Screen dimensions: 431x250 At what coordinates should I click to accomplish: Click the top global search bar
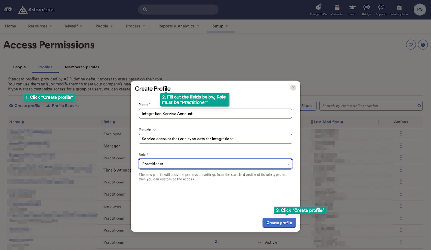pyautogui.click(x=178, y=10)
